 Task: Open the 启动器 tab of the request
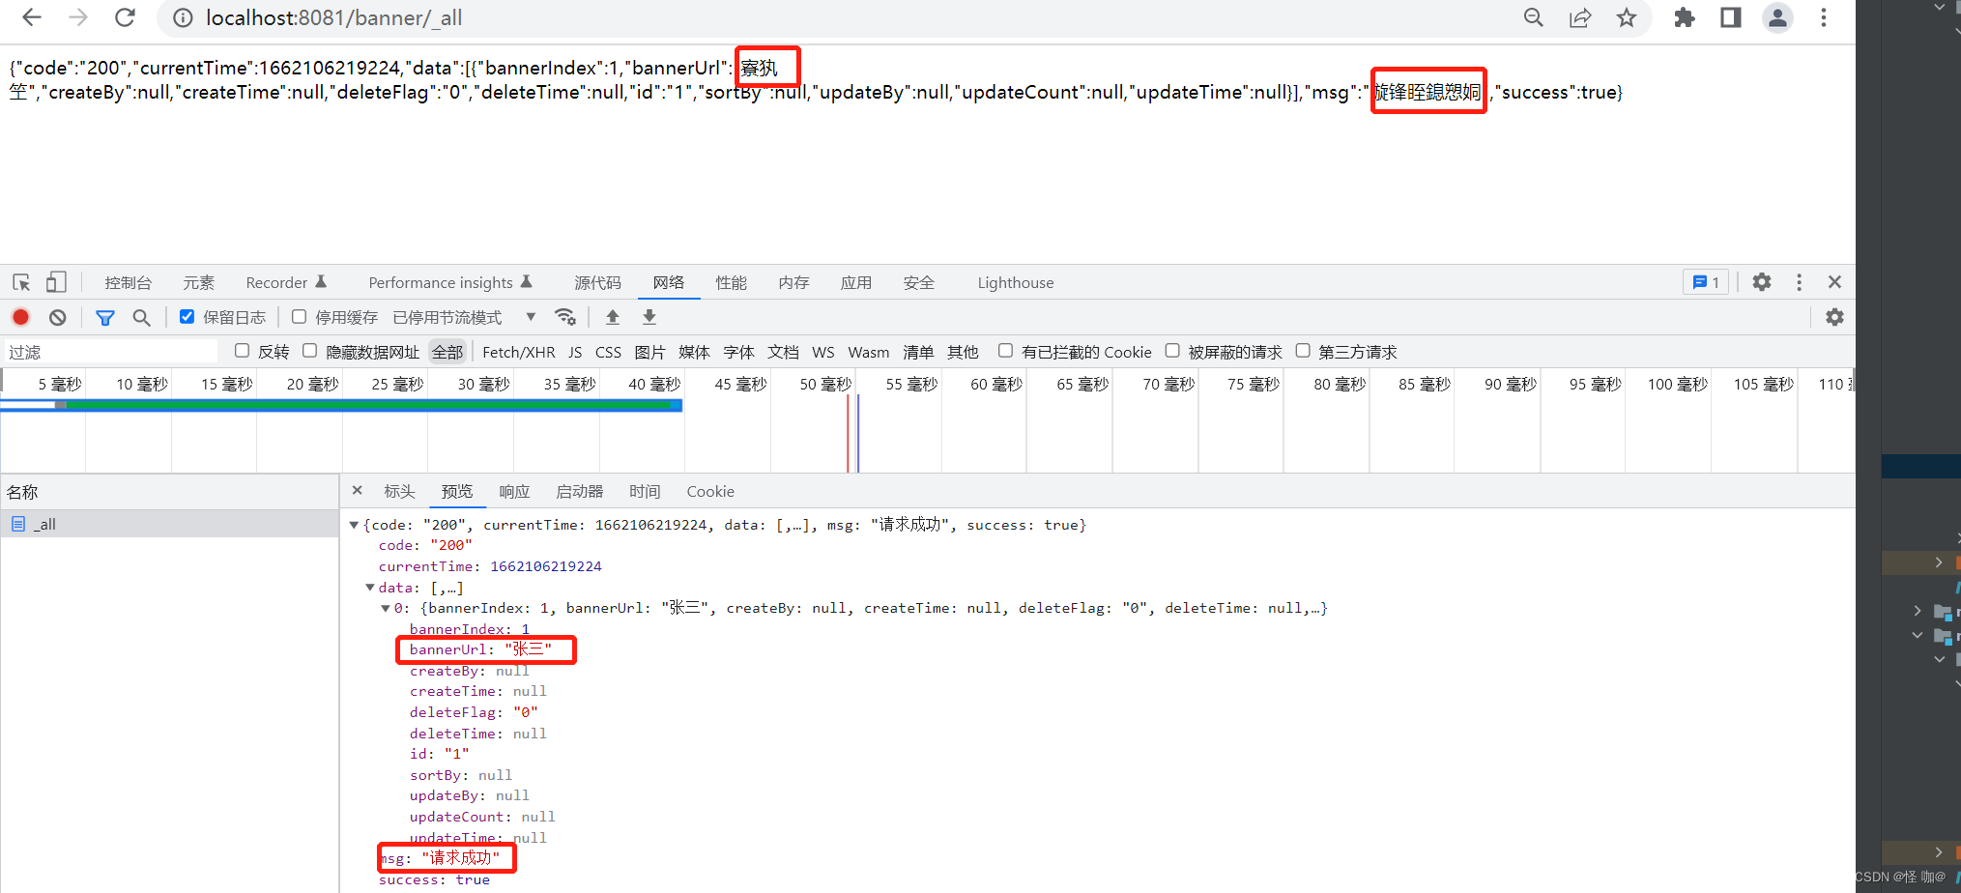pos(580,491)
